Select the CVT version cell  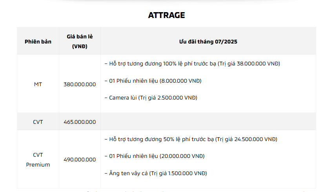38,122
